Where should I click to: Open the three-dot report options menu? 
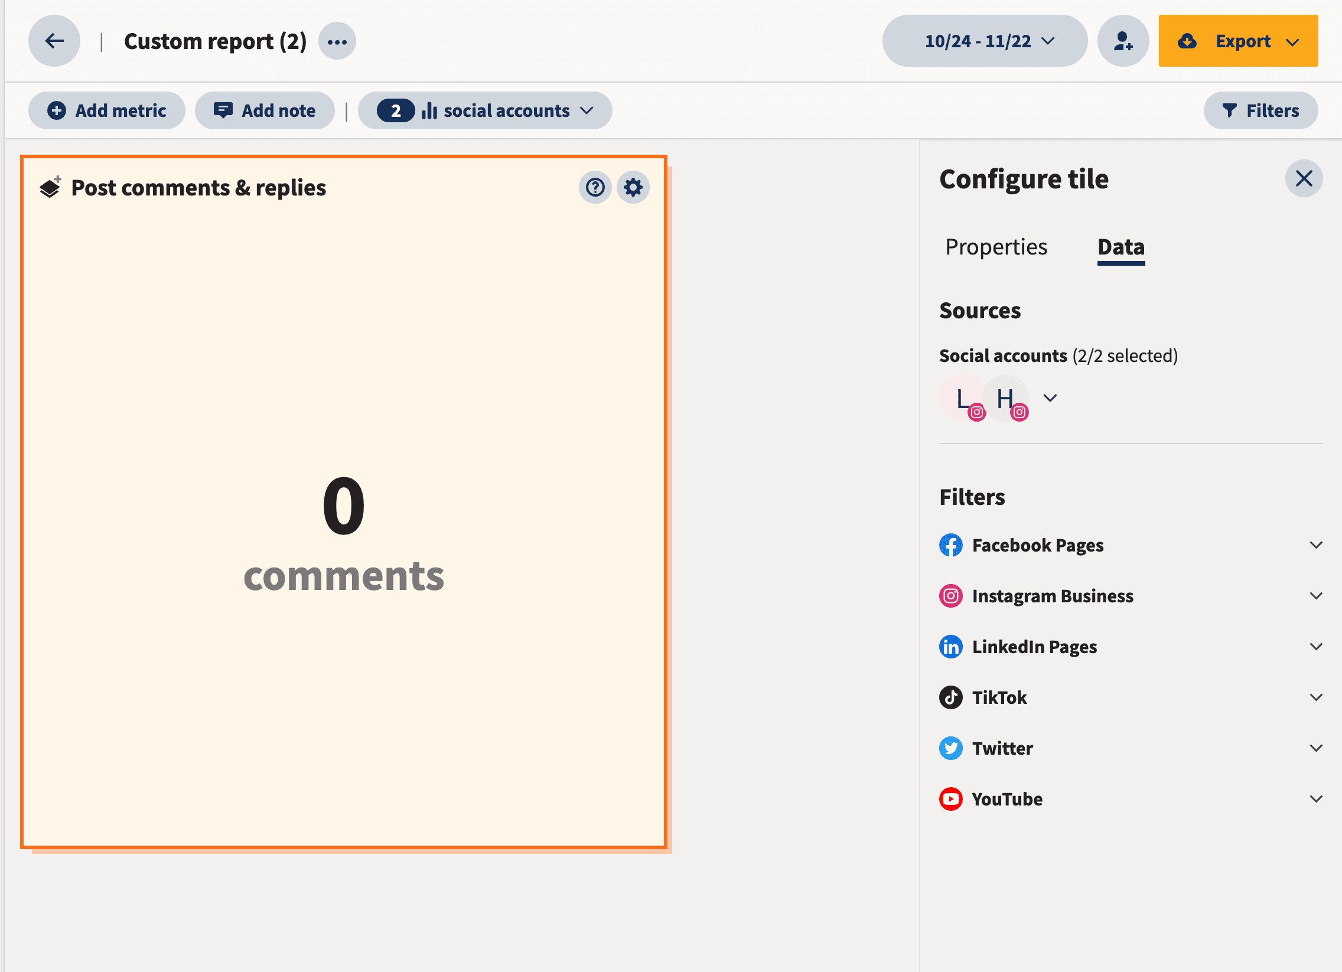pos(337,41)
